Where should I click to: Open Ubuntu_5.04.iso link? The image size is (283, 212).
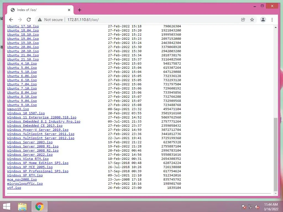point(22,68)
